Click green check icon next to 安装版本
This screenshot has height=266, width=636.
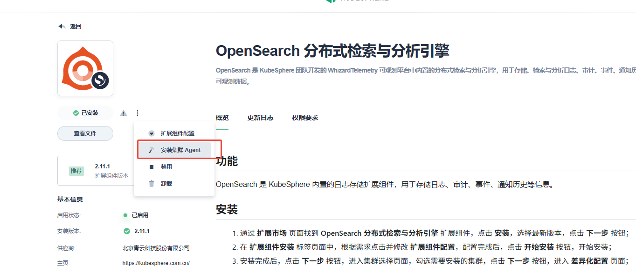[127, 231]
